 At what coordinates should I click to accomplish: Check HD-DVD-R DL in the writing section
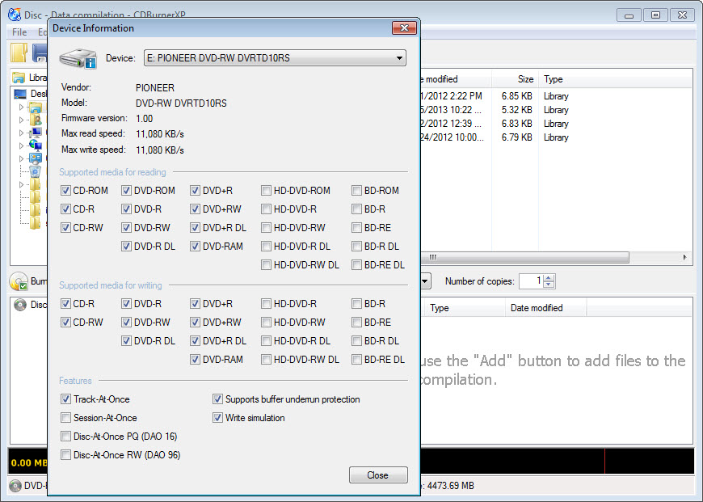[267, 341]
